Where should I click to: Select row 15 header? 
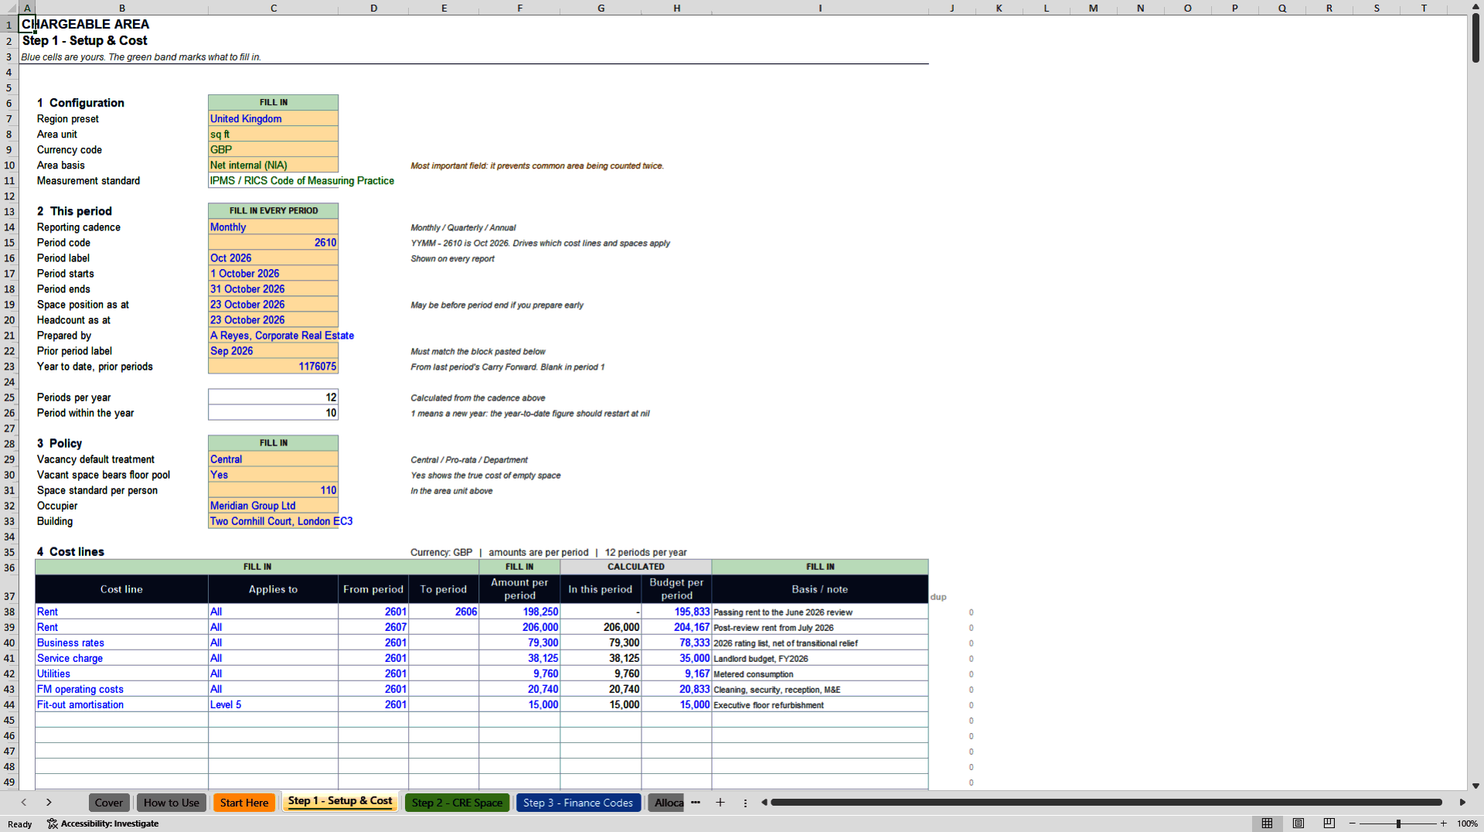[x=9, y=242]
